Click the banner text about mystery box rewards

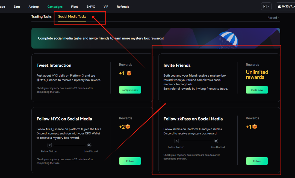point(101,38)
